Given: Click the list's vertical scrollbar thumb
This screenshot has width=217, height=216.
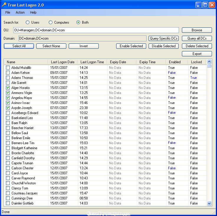Looking at the screenshot, I should click(209, 66).
